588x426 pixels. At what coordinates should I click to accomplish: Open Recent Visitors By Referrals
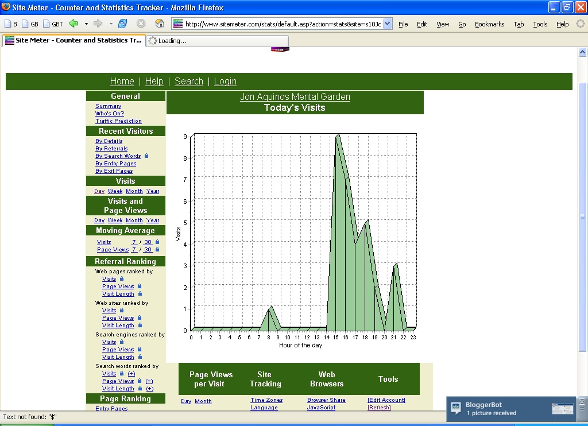click(111, 149)
